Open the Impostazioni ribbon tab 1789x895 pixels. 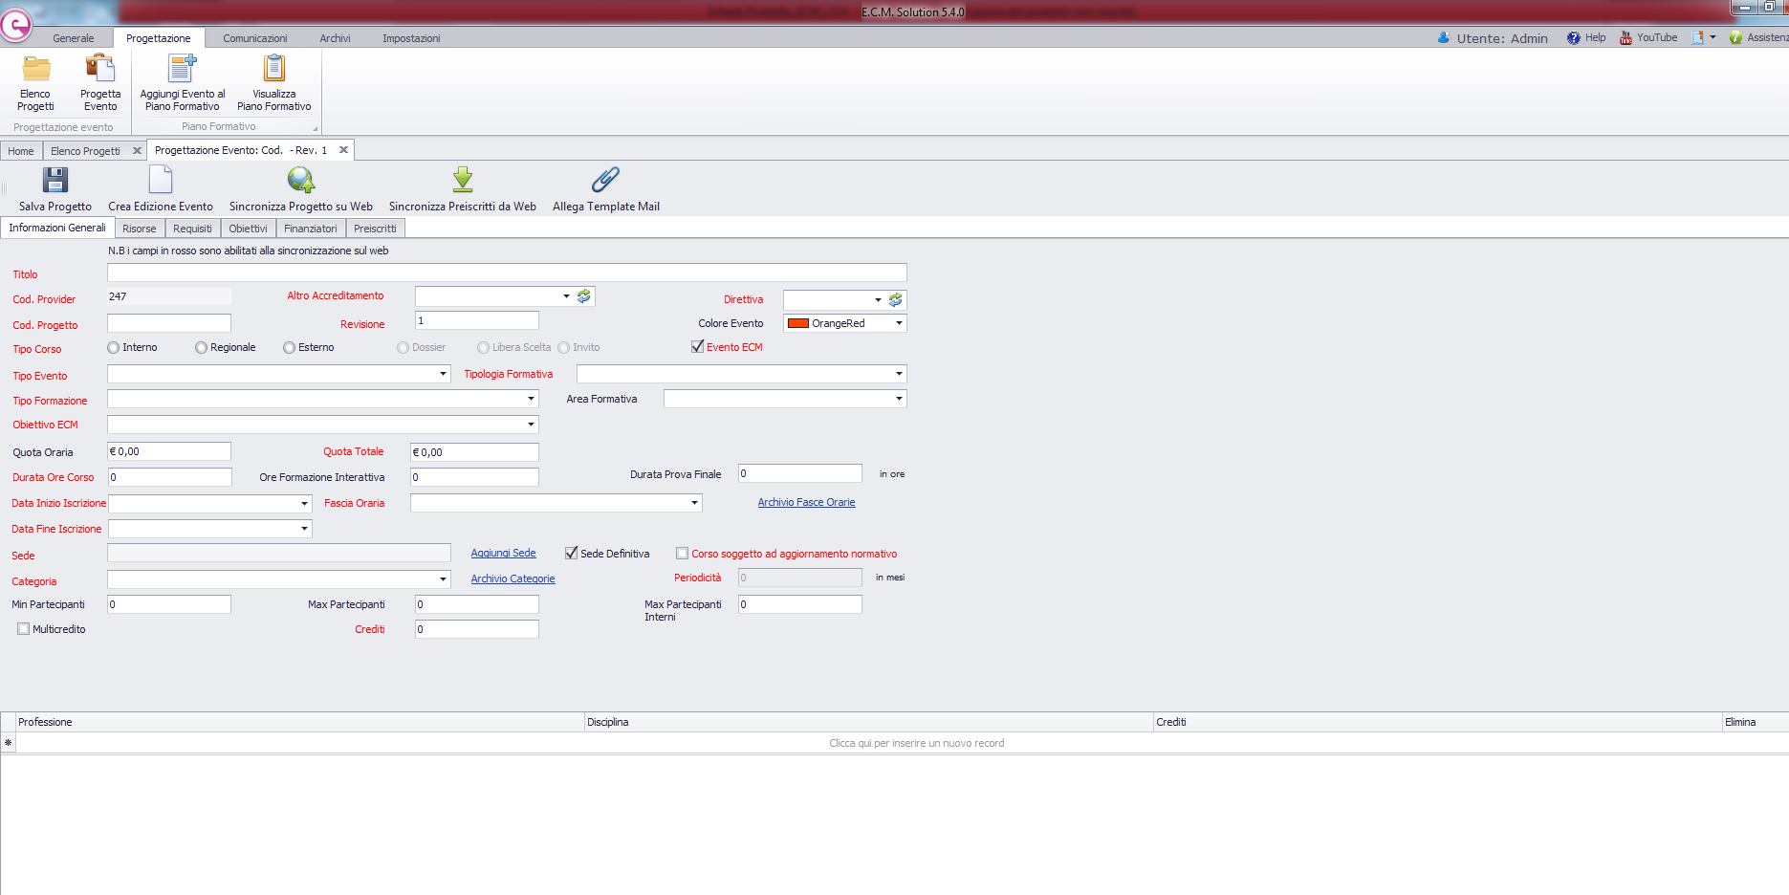click(411, 38)
